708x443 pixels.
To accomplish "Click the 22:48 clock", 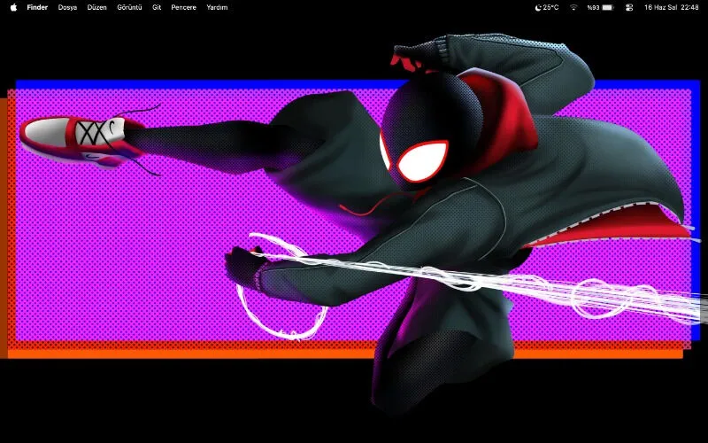I will (689, 7).
